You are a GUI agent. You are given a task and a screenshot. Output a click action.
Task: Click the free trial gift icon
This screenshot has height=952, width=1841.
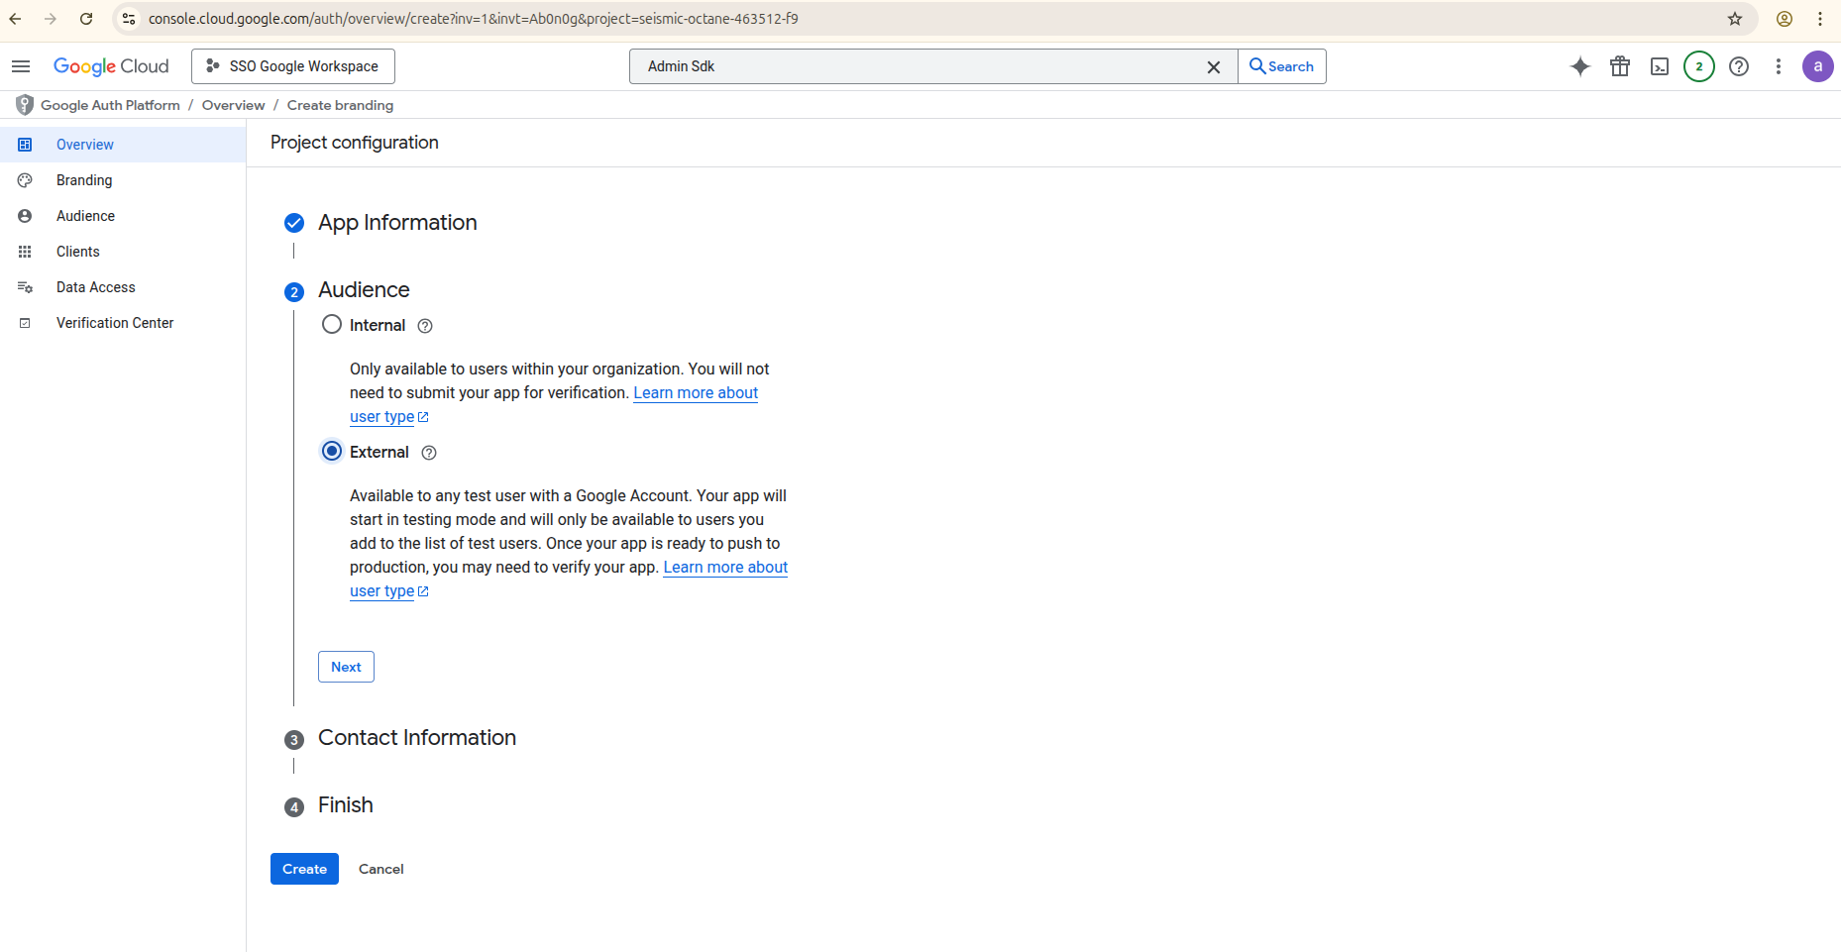1620,66
